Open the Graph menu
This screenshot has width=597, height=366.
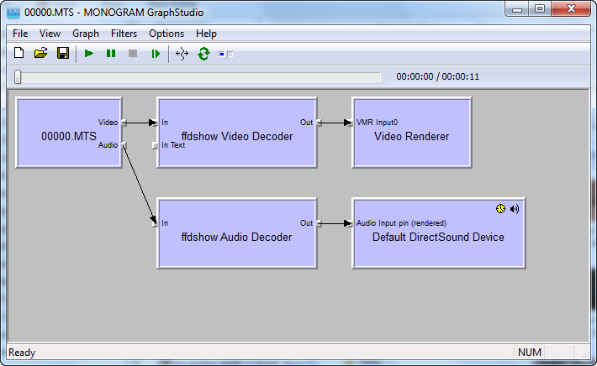click(x=86, y=34)
